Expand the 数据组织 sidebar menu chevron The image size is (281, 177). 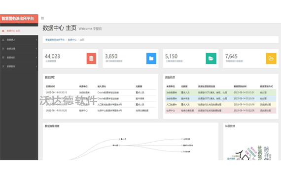[x=36, y=58]
